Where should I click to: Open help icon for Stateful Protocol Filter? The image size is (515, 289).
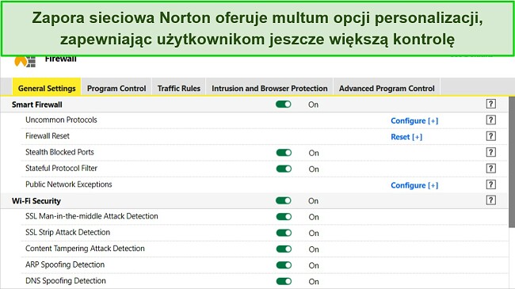(x=490, y=169)
